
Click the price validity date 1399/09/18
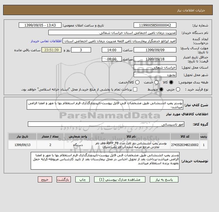pos(155,59)
